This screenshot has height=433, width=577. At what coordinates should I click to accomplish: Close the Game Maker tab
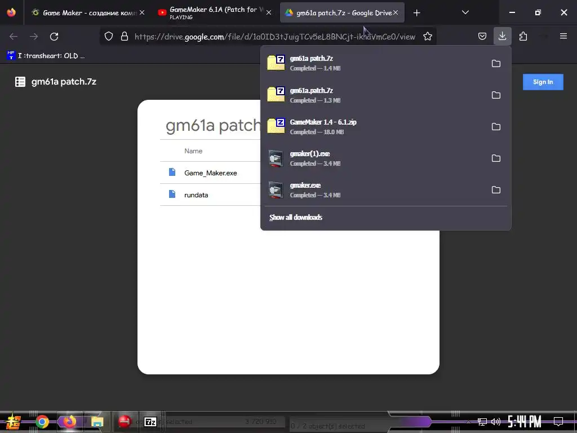[142, 12]
